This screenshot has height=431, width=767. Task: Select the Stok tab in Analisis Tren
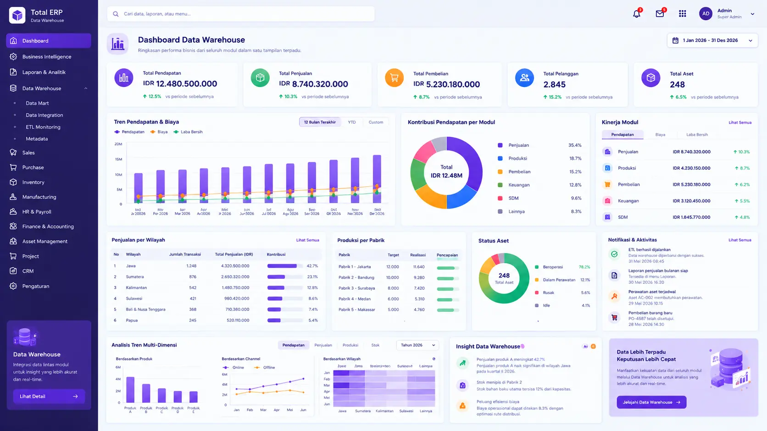click(x=375, y=345)
